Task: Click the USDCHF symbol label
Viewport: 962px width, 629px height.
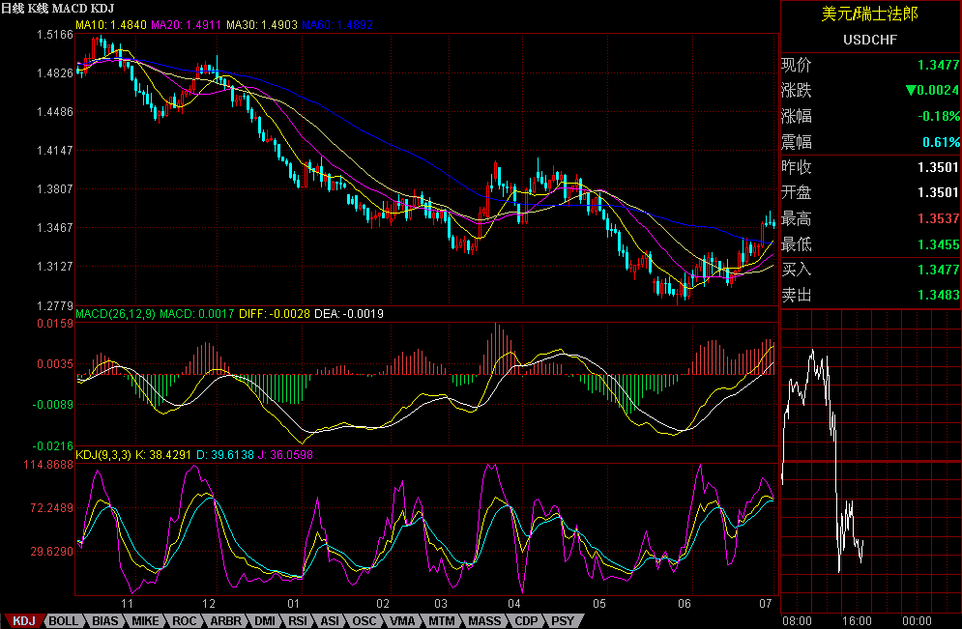Action: [870, 40]
